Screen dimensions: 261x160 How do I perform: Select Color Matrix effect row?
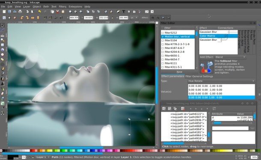click(x=218, y=36)
